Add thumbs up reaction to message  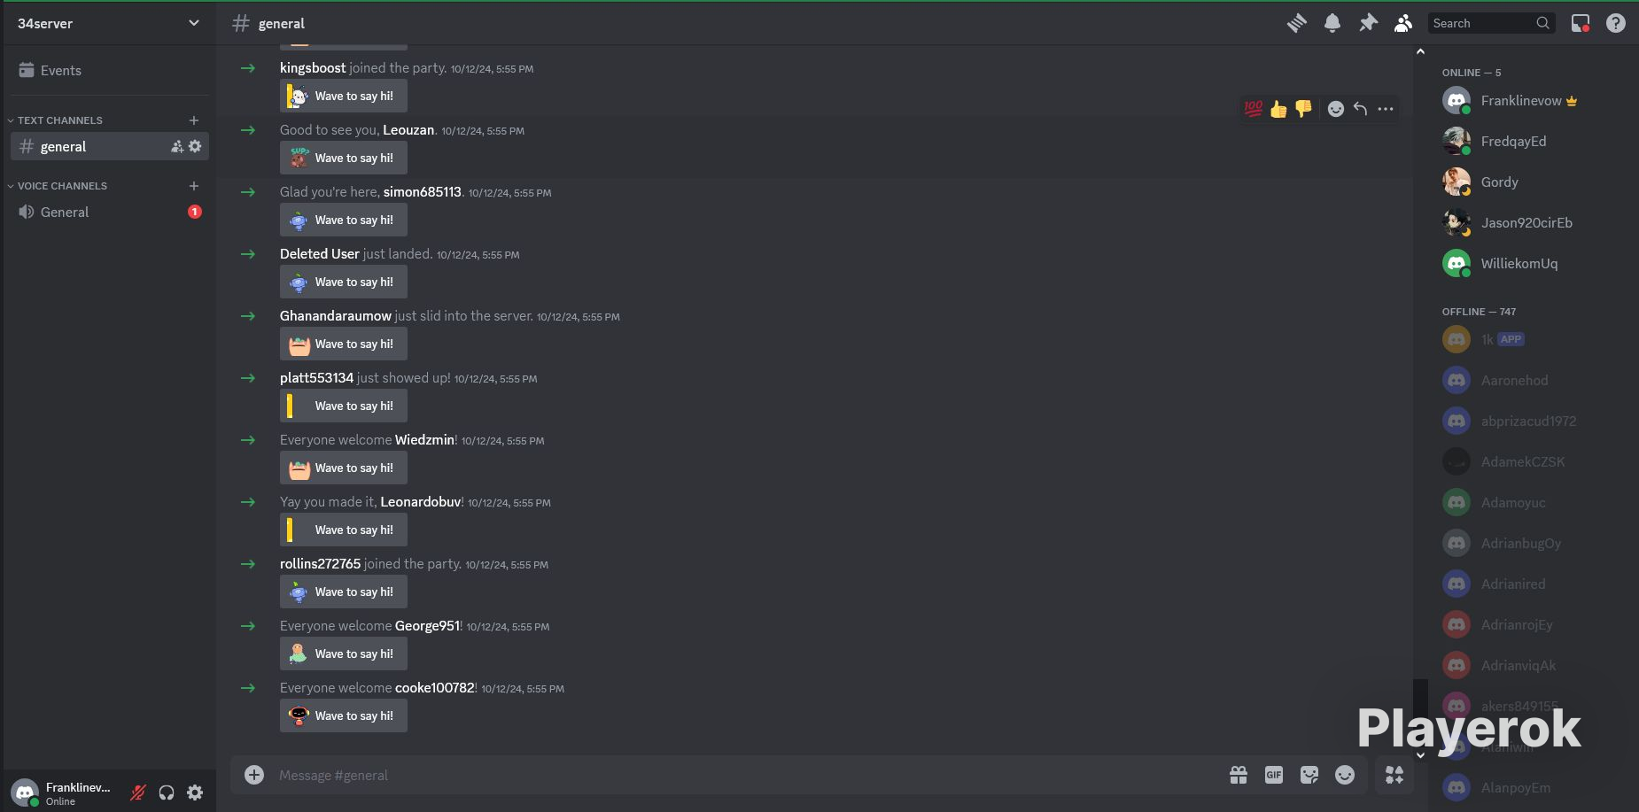[1278, 109]
